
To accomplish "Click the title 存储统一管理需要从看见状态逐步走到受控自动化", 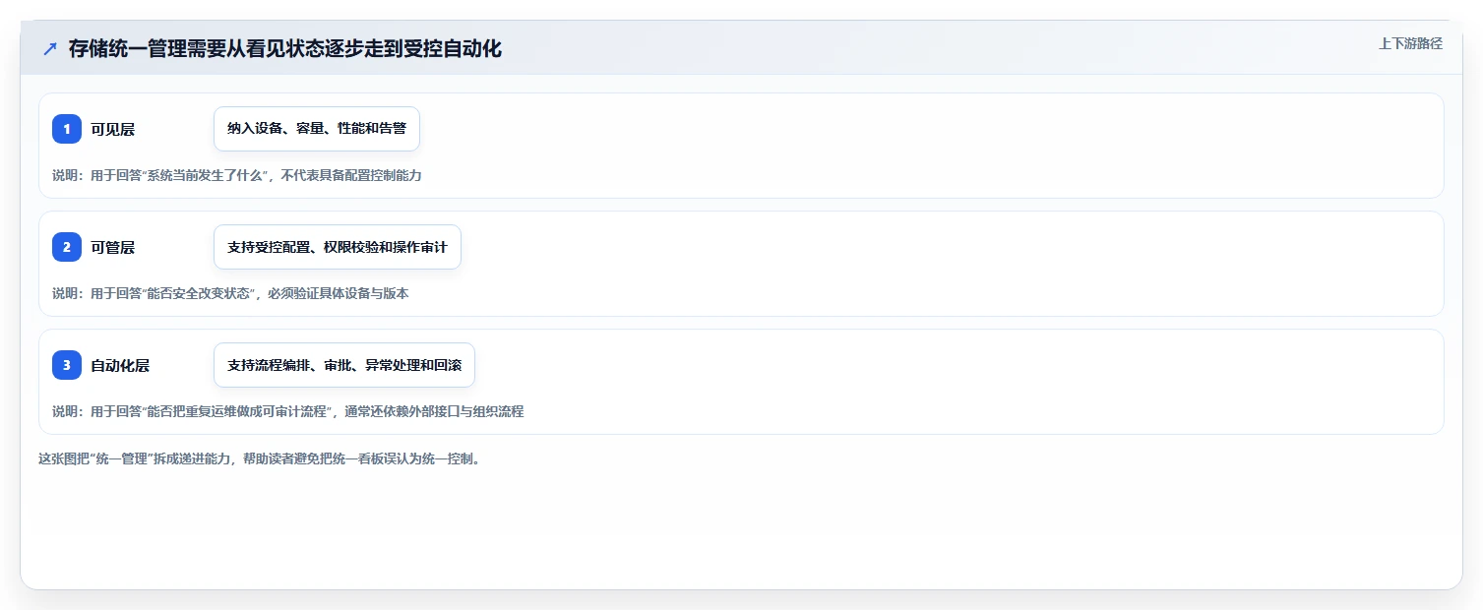I will click(x=285, y=48).
